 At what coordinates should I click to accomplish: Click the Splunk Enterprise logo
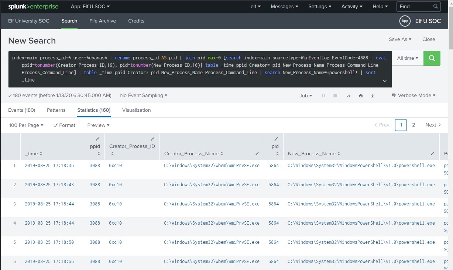tap(33, 6)
